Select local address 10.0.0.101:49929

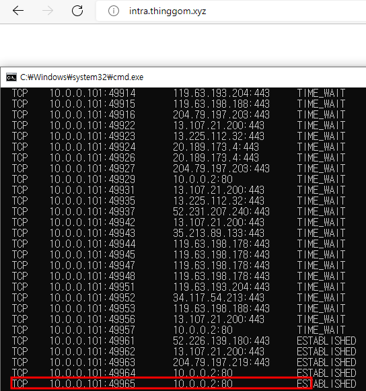(92, 179)
